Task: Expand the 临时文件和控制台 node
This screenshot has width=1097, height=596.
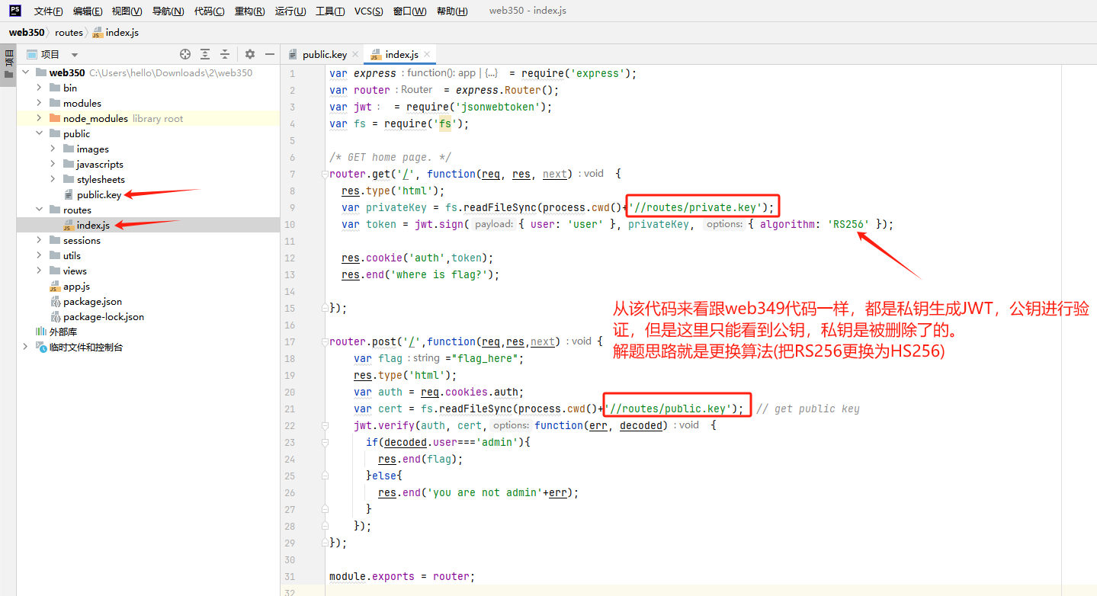Action: pyautogui.click(x=25, y=347)
